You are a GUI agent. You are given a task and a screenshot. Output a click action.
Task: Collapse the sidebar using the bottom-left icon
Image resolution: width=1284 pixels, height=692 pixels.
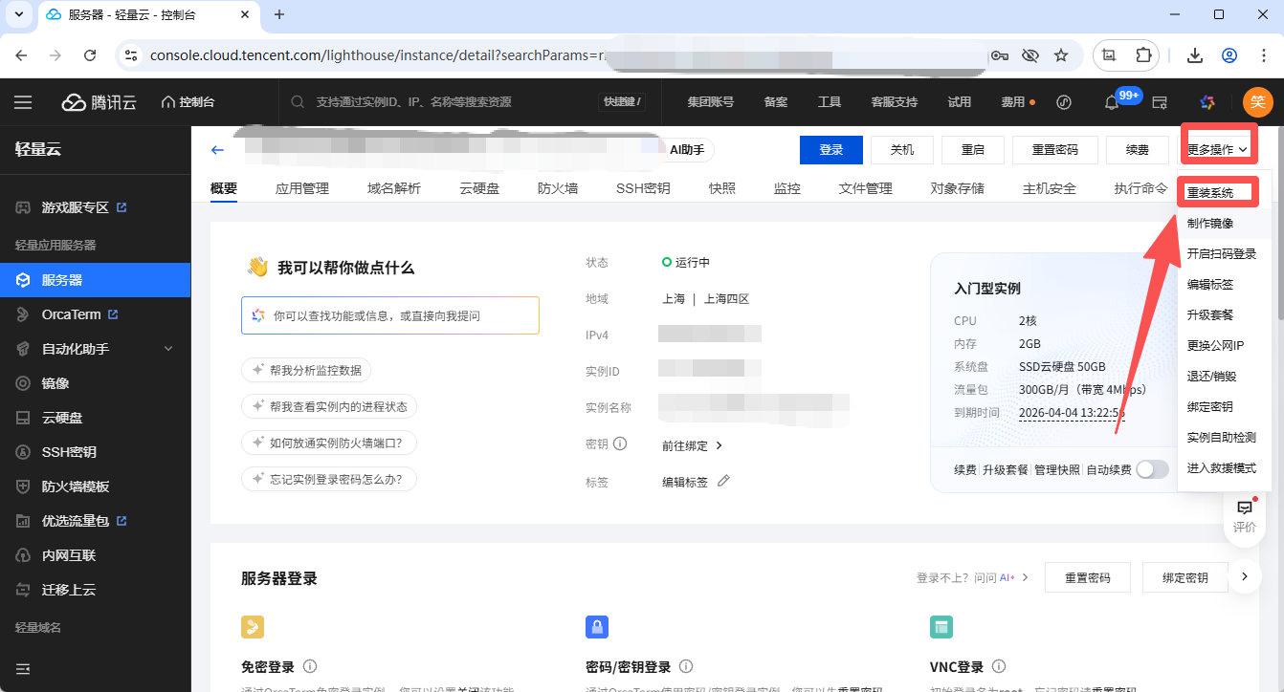click(x=23, y=668)
